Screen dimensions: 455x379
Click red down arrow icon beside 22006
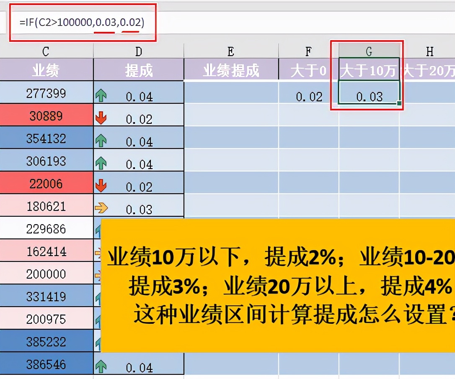(101, 186)
